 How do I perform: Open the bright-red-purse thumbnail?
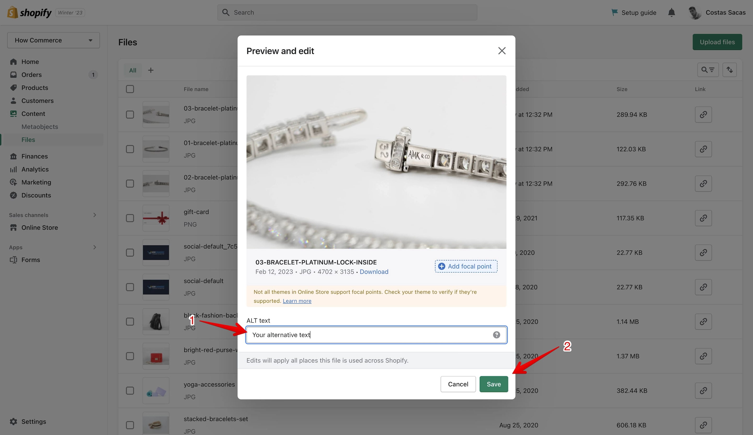point(156,356)
